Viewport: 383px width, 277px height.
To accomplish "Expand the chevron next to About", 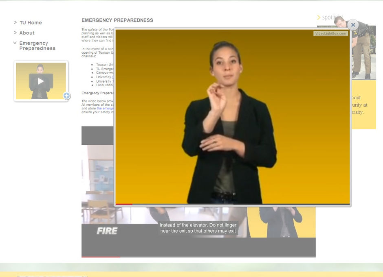I will click(15, 33).
